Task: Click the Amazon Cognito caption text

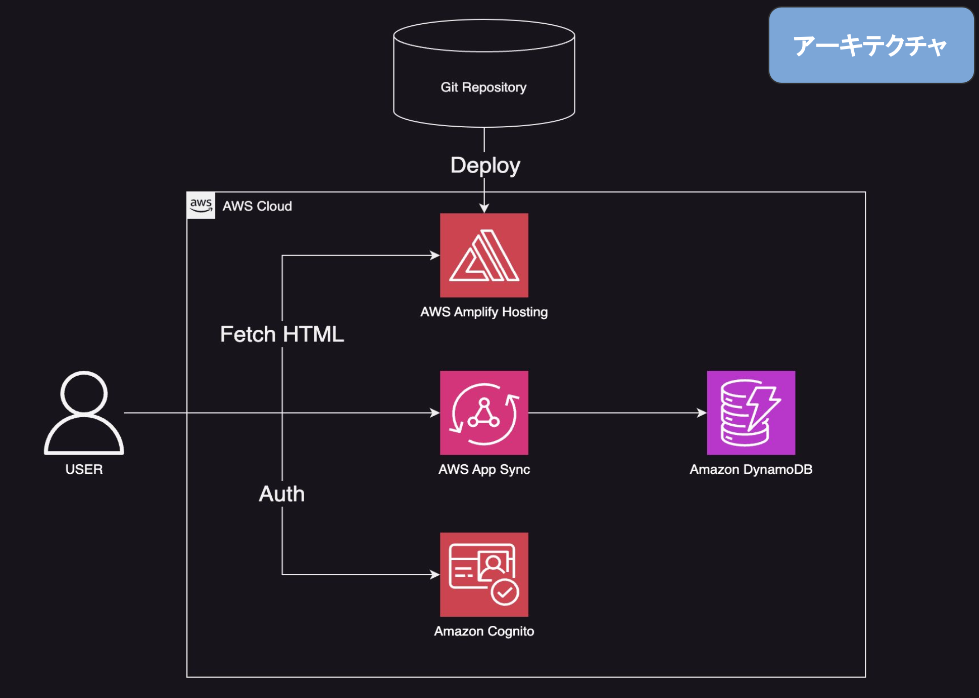Action: pyautogui.click(x=484, y=631)
